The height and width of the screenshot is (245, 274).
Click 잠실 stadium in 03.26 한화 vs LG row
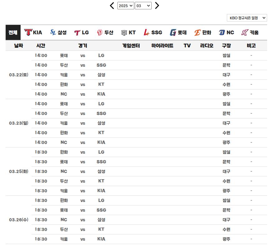226,200
